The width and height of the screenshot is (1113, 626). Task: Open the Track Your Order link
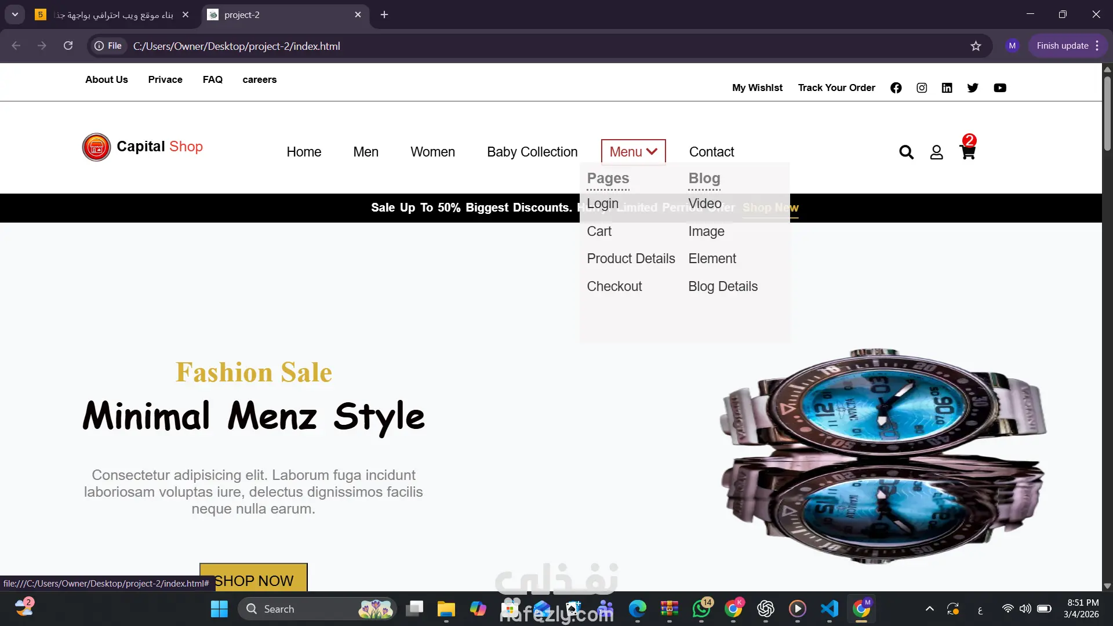coord(836,88)
